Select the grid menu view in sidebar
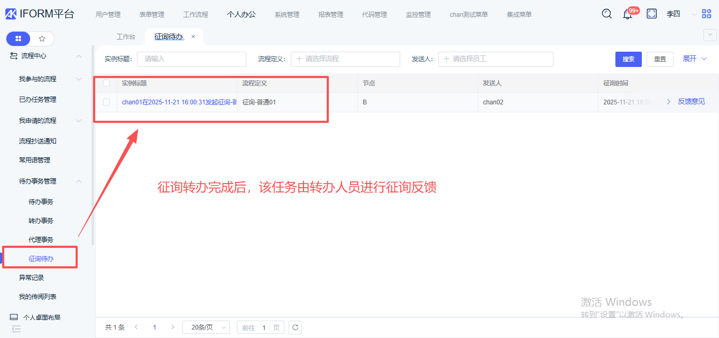719x338 pixels. click(19, 38)
